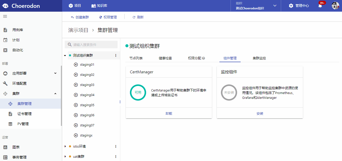
Task: Open 图表 in the sidebar
Action: (16, 147)
